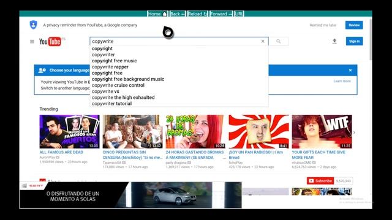Screen dimensions: 392x220
Task: Click the Sign in button
Action: (x=354, y=41)
